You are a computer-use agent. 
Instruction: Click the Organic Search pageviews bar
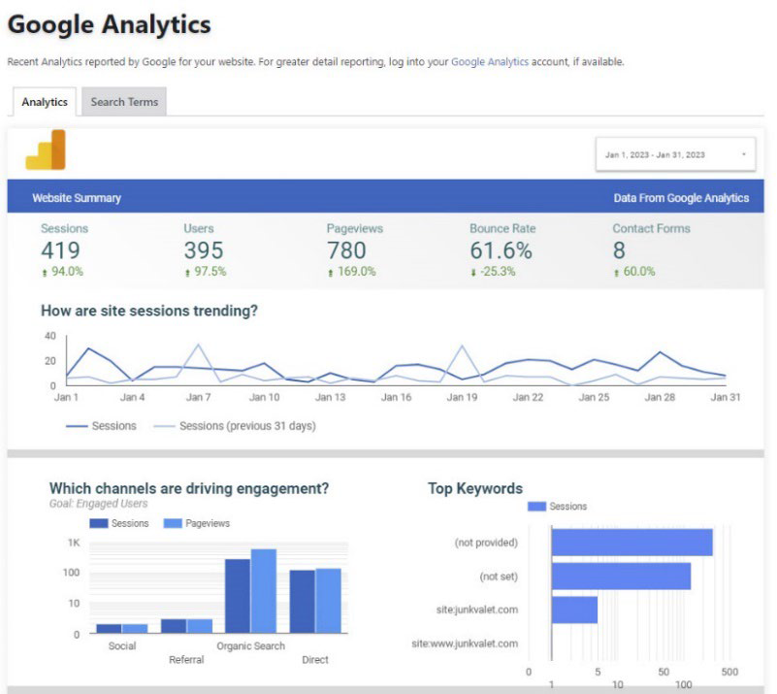(264, 591)
